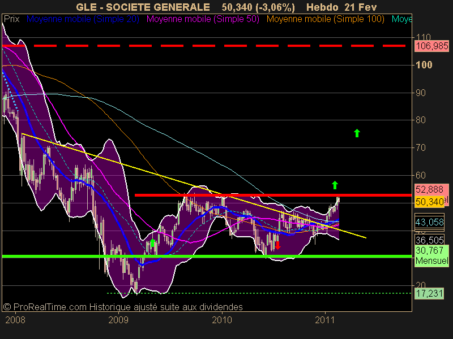The image size is (453, 339).
Task: Click the 50,340 current price tag
Action: coord(430,202)
